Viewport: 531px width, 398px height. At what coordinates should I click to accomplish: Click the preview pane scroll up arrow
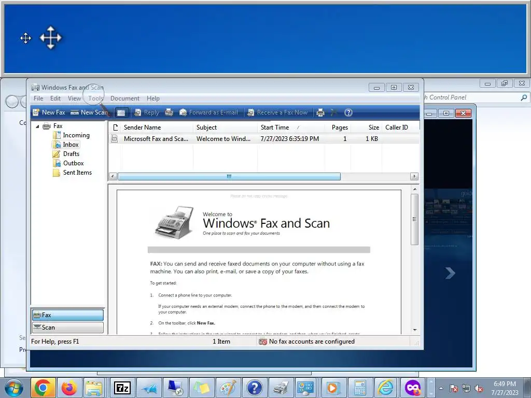(x=415, y=189)
